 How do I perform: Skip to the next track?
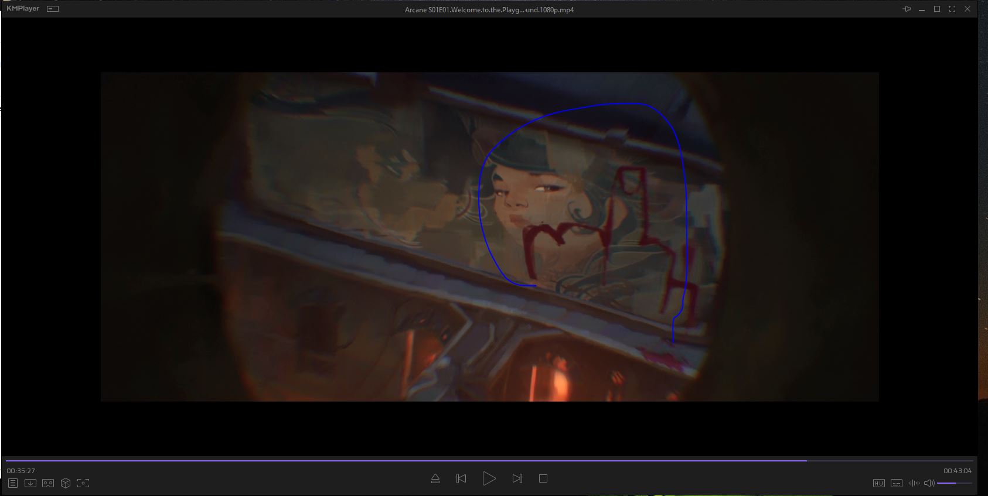517,478
